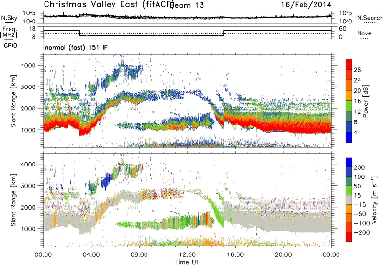Click the 'Beam 13' label

pos(187,5)
